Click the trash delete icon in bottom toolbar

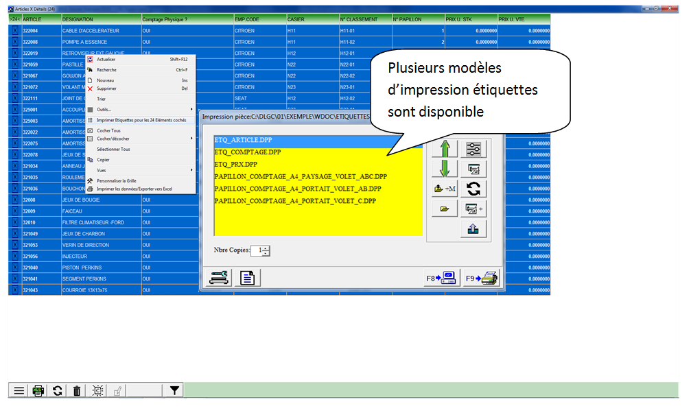click(x=77, y=390)
